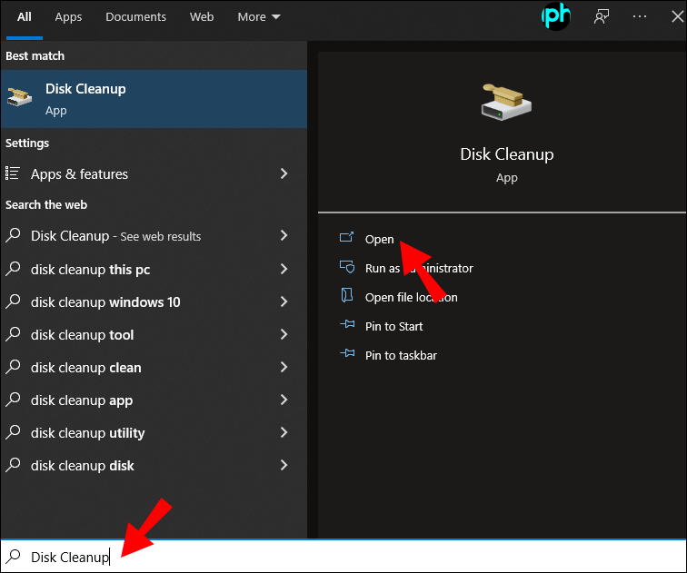Click the Run as administrator shield icon

[x=346, y=268]
